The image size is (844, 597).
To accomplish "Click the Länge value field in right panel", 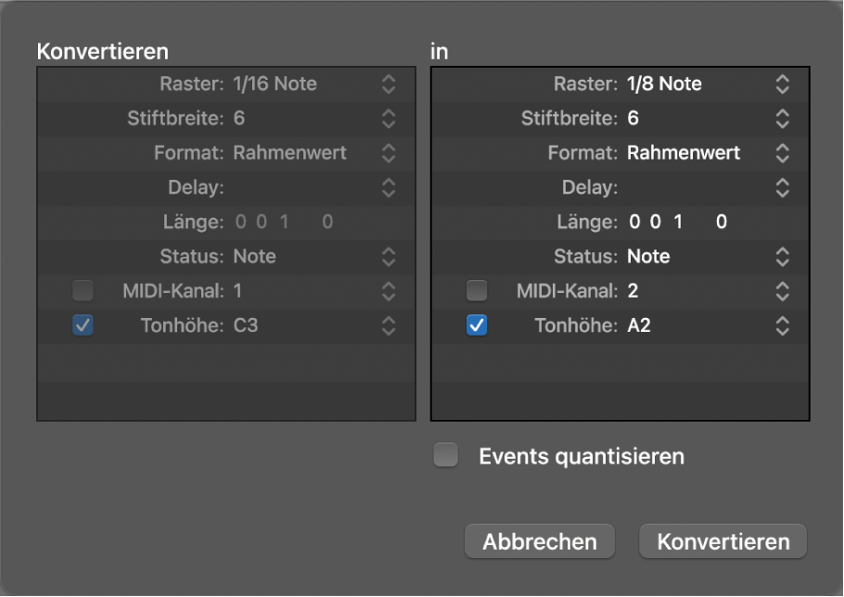I will click(x=677, y=222).
